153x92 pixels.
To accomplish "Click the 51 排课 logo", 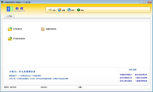I will pyautogui.click(x=16, y=9).
